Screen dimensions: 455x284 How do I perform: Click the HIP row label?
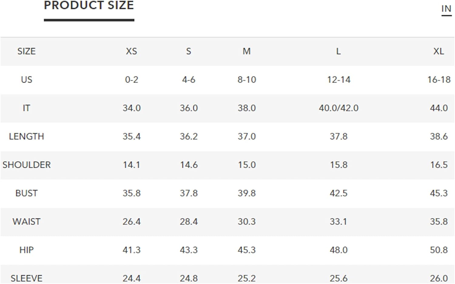26,250
